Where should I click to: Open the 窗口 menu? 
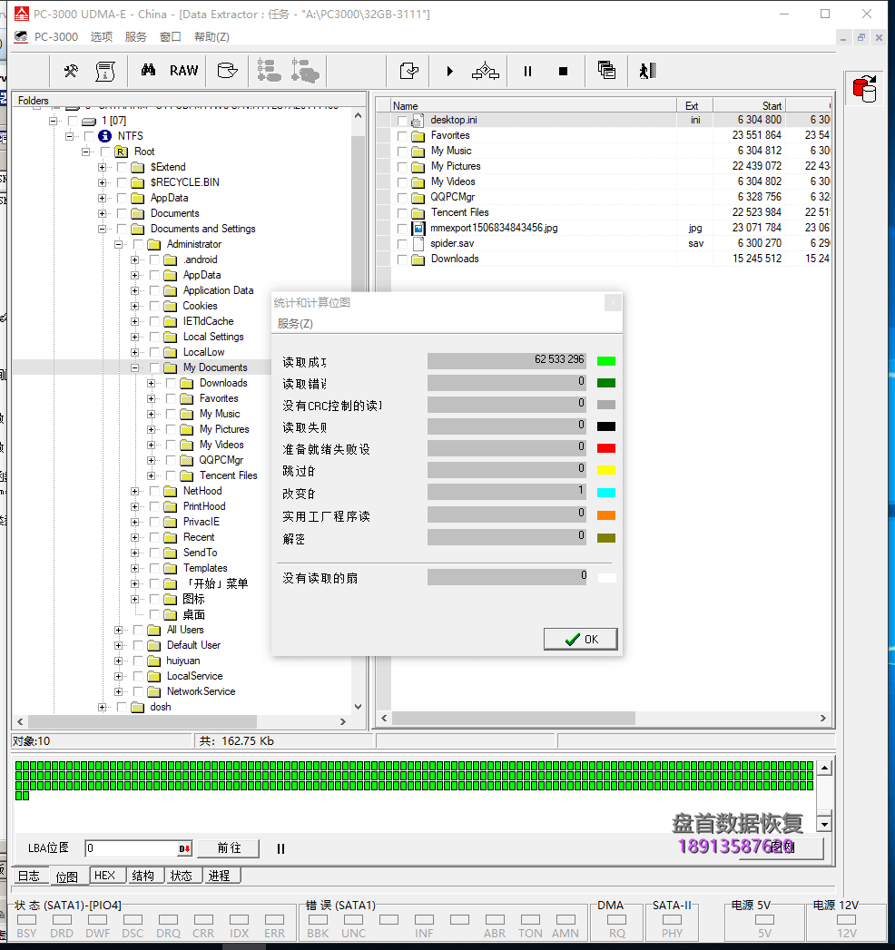(171, 37)
